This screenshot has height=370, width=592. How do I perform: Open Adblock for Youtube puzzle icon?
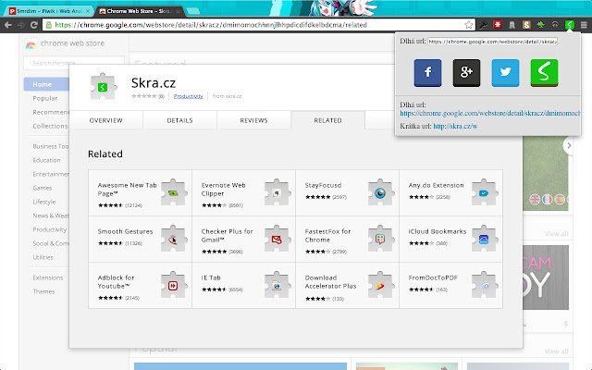click(x=173, y=285)
